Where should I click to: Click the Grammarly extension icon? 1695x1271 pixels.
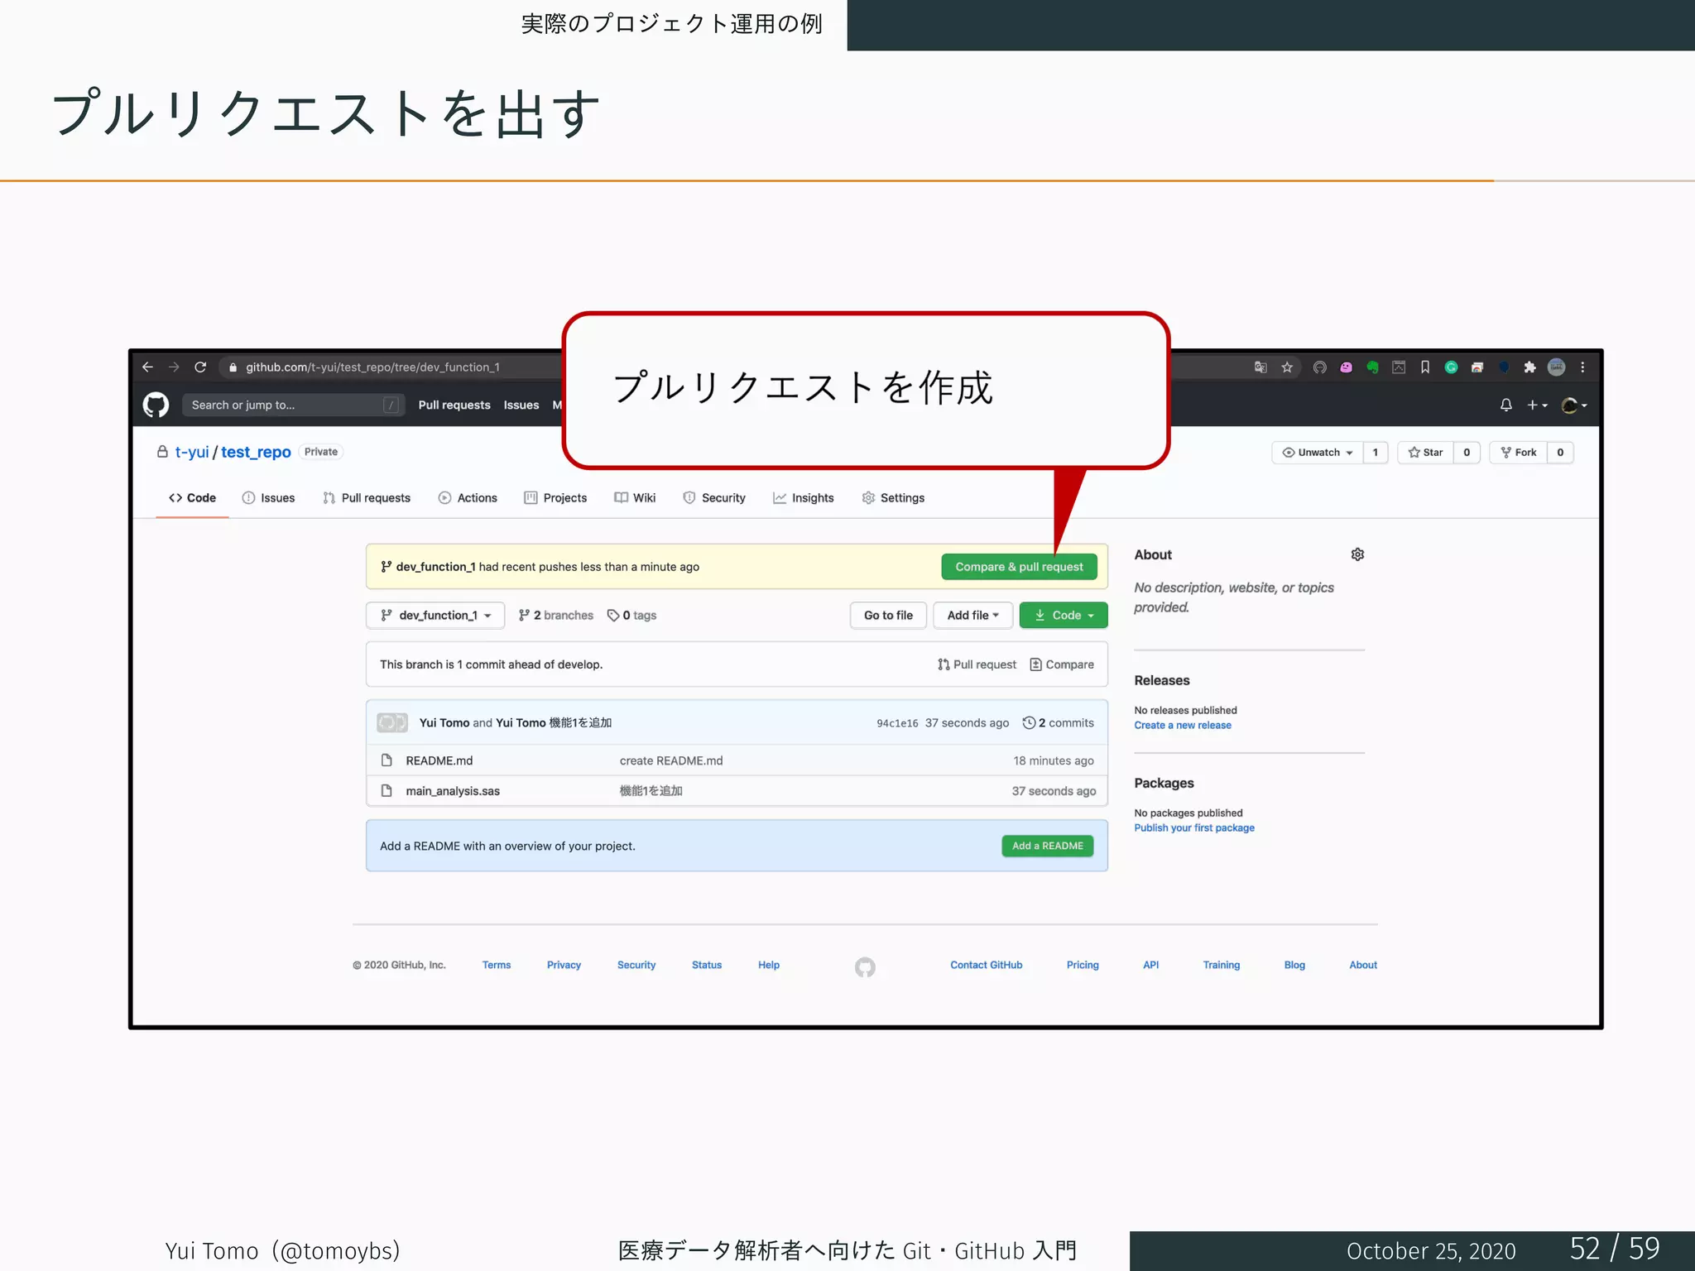pos(1451,367)
